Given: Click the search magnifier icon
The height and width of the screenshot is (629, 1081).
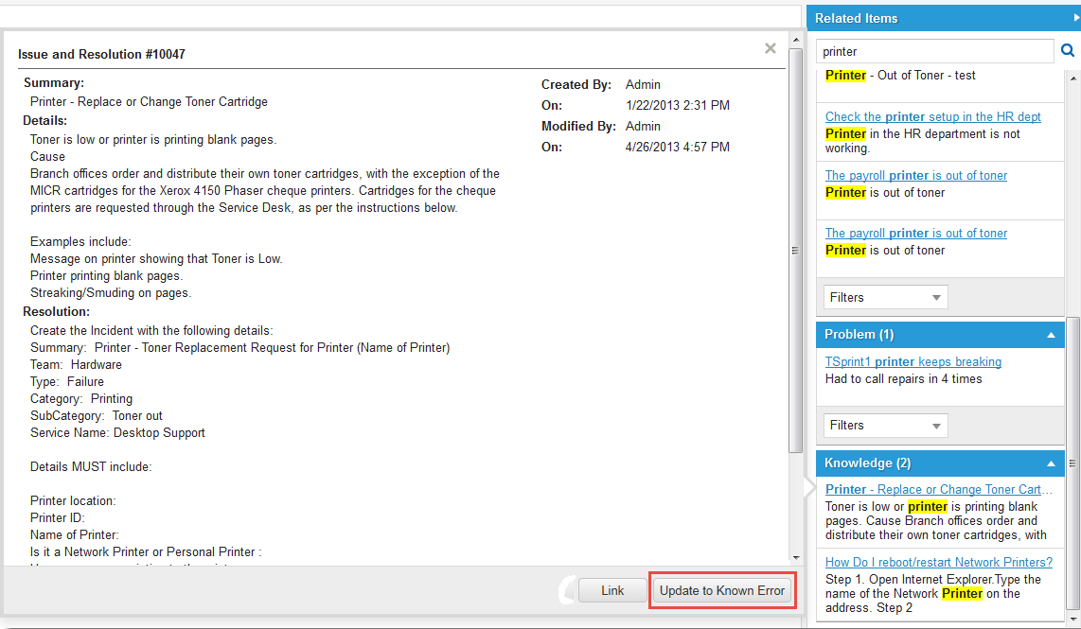Looking at the screenshot, I should (1067, 51).
